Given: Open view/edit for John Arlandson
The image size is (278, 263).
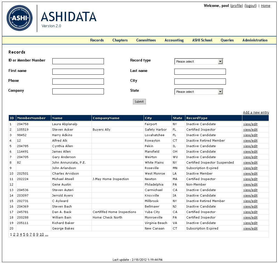Looking at the screenshot, I should pos(250,168).
